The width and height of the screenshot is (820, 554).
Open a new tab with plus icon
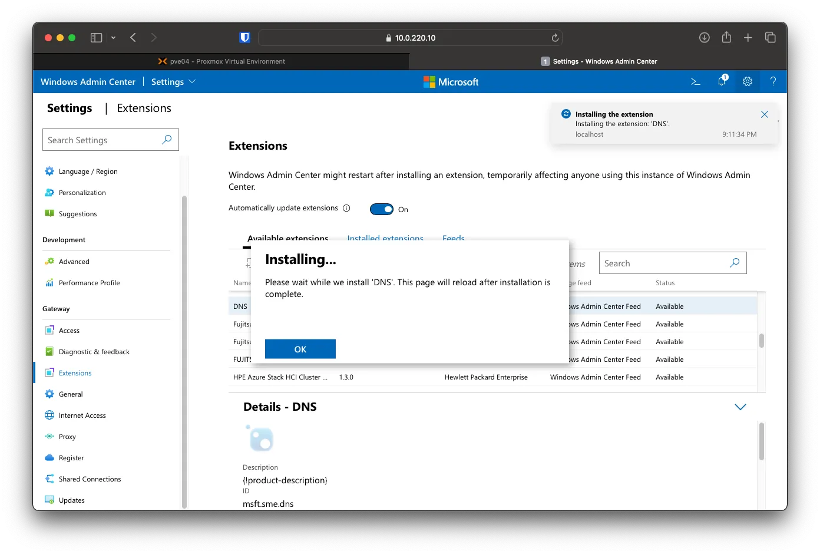point(748,38)
